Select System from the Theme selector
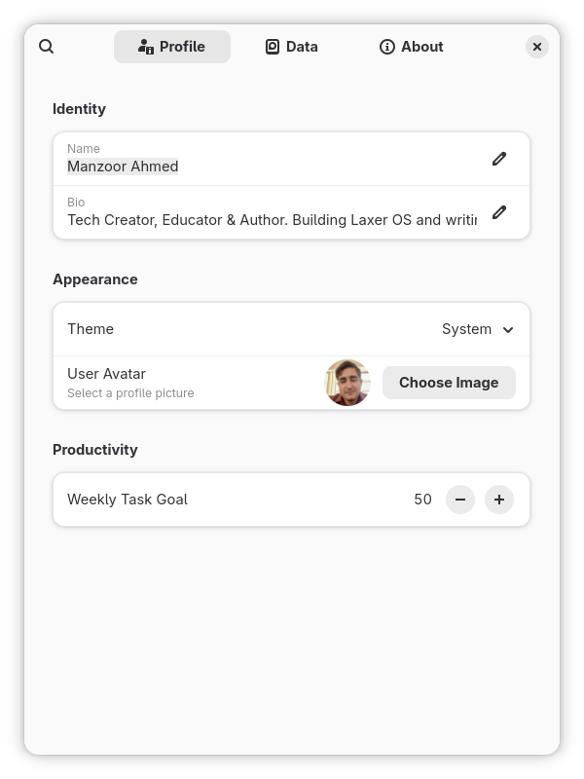This screenshot has width=584, height=779. pyautogui.click(x=466, y=329)
